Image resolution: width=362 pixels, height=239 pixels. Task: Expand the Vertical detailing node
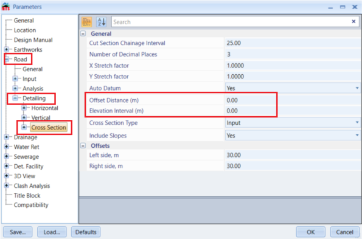(24, 117)
